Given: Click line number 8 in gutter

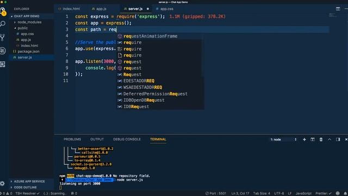Looking at the screenshot, I should coord(67,62).
